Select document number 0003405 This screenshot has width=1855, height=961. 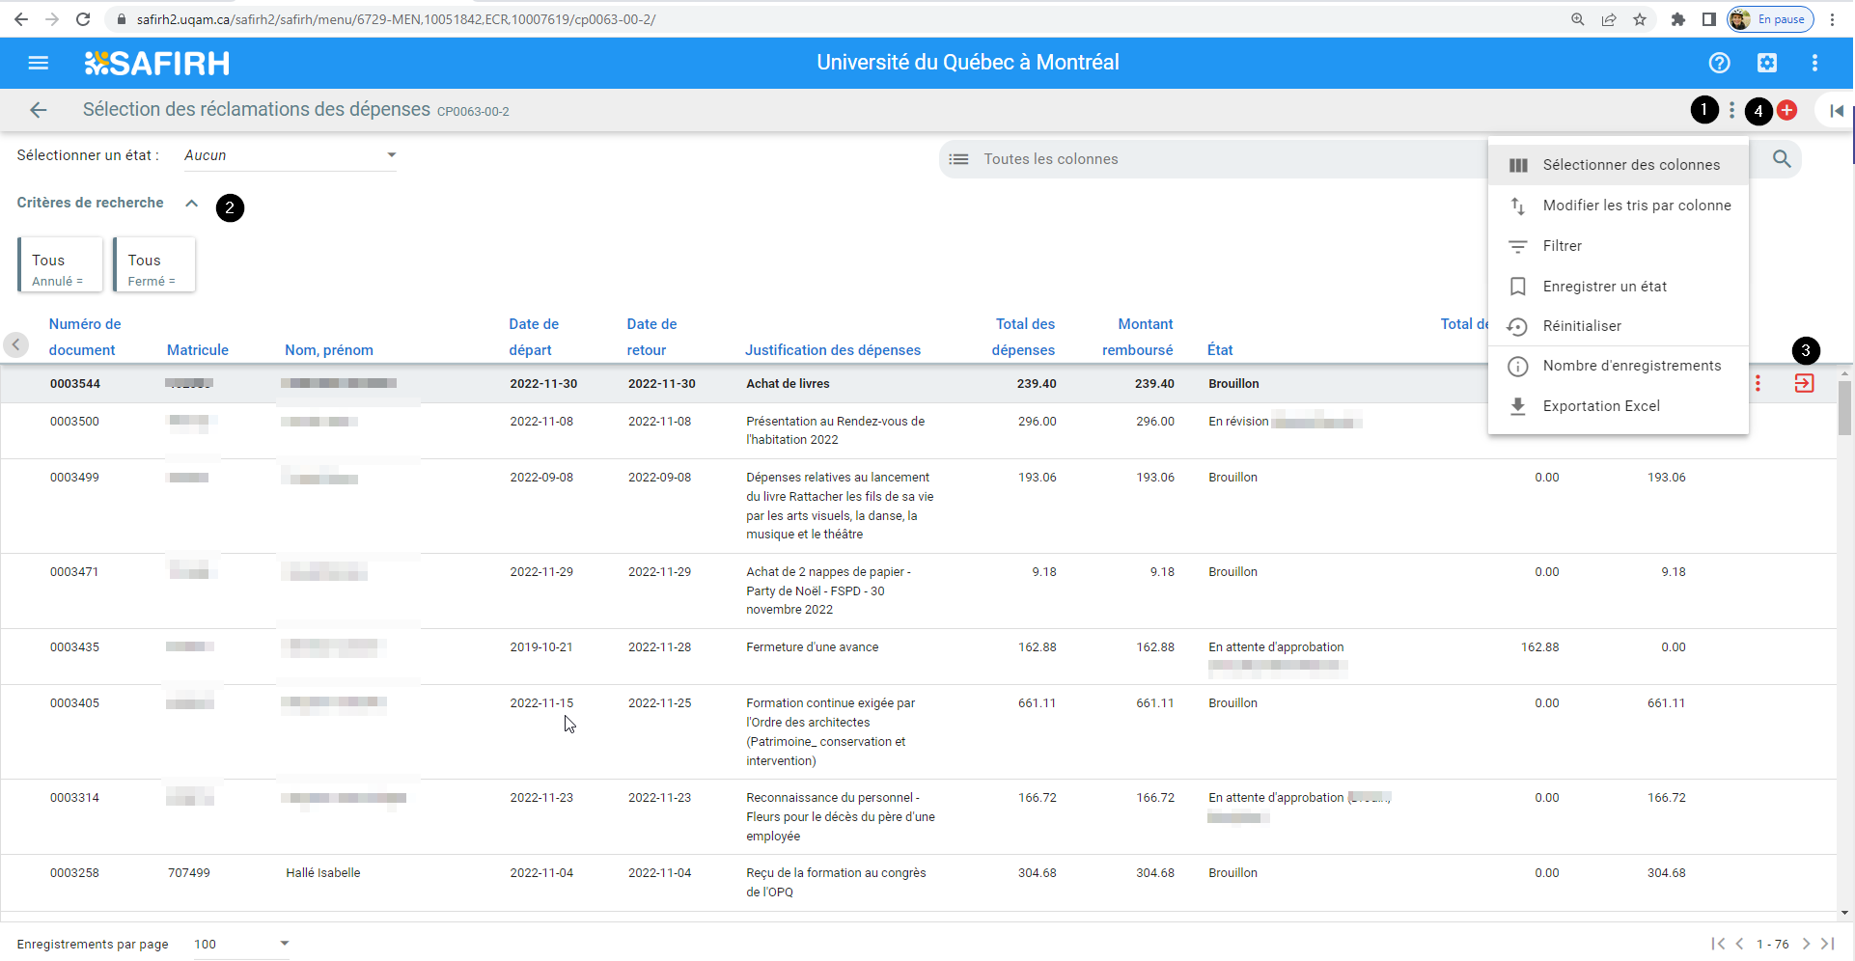pyautogui.click(x=74, y=703)
